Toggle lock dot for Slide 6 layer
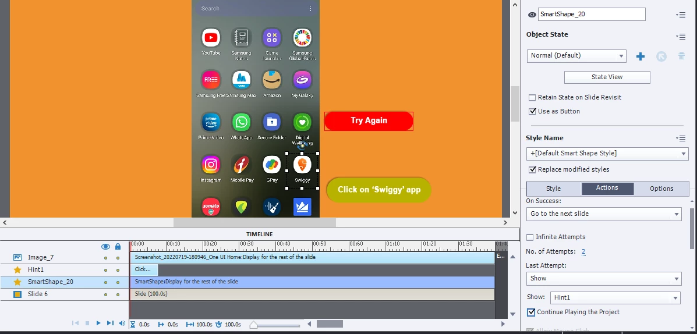The image size is (697, 334). tap(118, 294)
